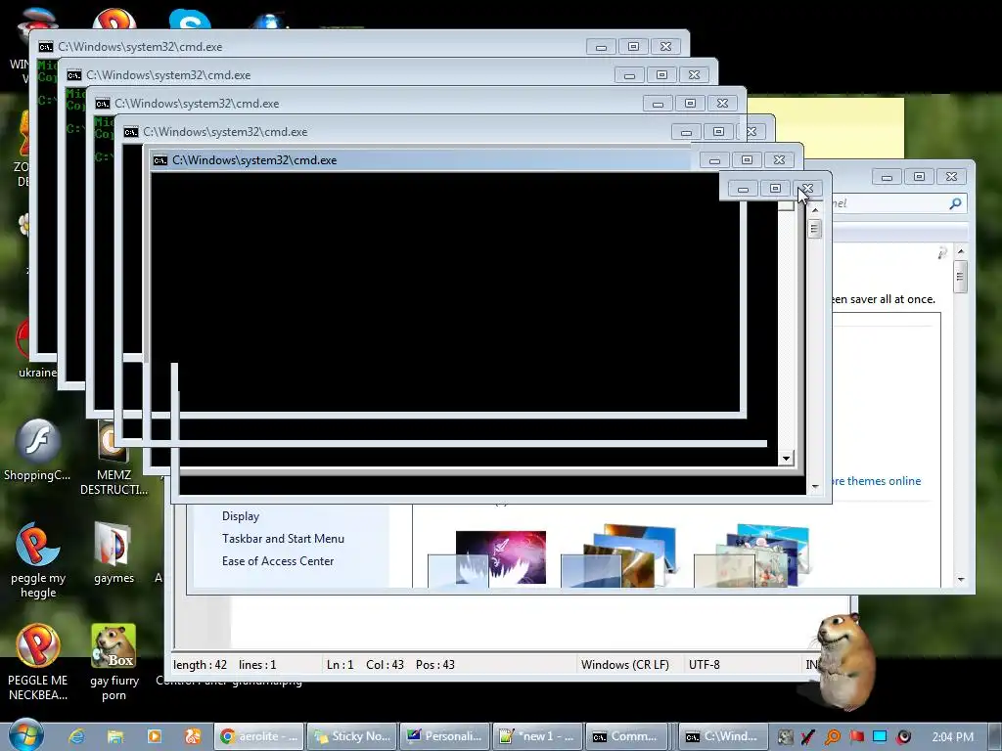
Task: Click the more themes online link
Action: point(877,481)
